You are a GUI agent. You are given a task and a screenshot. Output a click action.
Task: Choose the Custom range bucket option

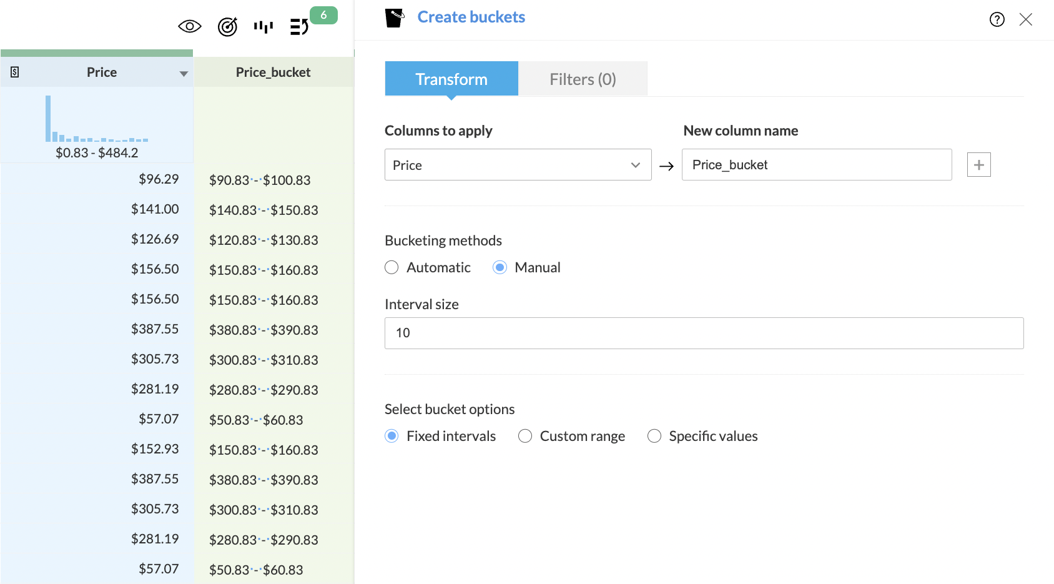525,436
